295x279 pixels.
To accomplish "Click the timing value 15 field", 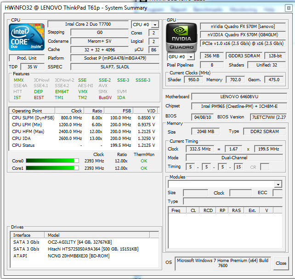I will pos(238,167).
